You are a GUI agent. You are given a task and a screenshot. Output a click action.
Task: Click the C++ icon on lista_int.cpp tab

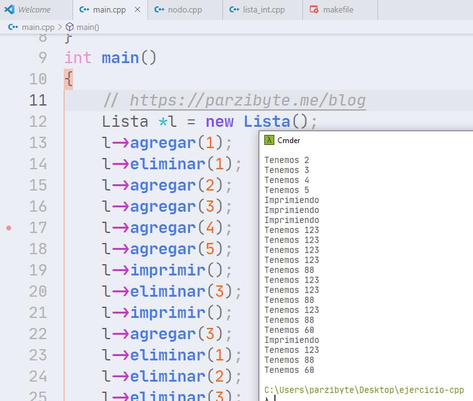click(234, 9)
